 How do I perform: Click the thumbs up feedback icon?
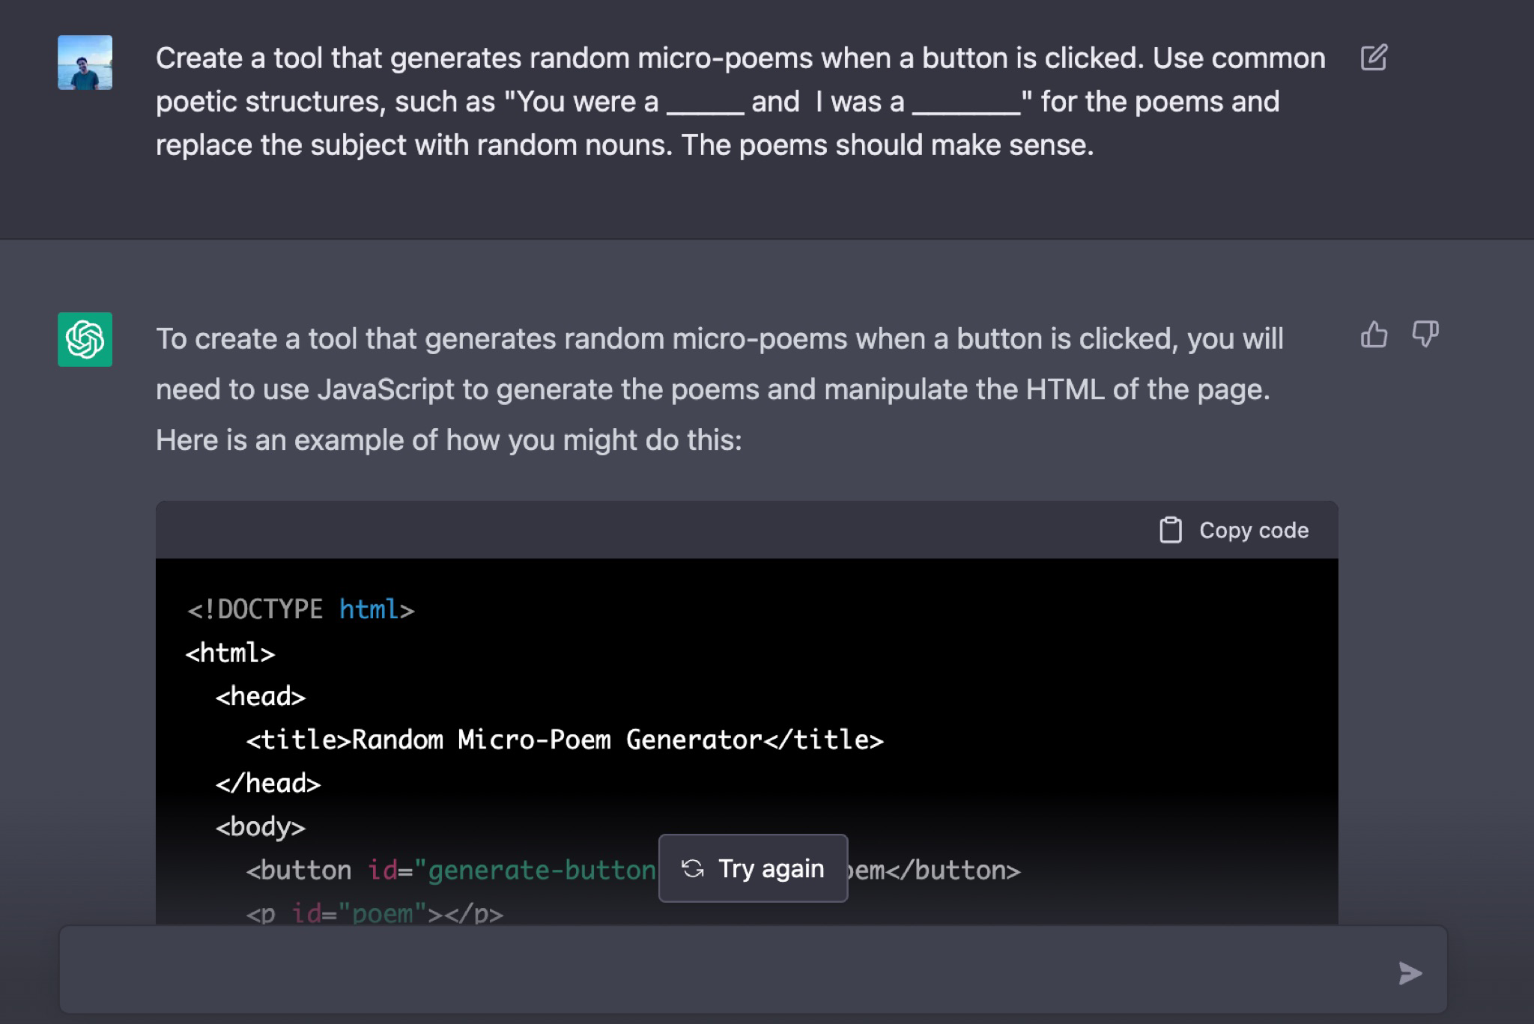[x=1374, y=335]
